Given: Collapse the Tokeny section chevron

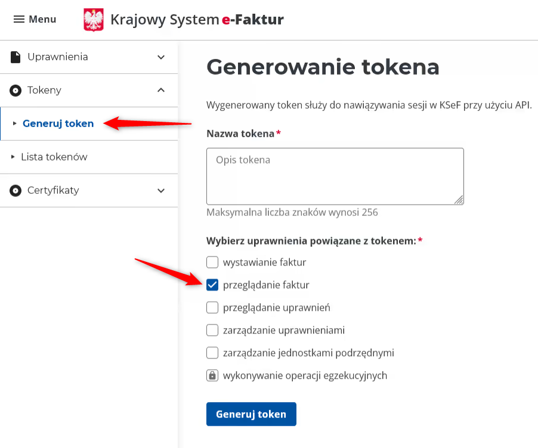Looking at the screenshot, I should (161, 91).
